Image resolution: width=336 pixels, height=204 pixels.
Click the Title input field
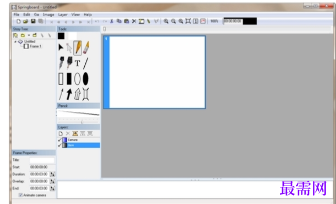pyautogui.click(x=42, y=160)
